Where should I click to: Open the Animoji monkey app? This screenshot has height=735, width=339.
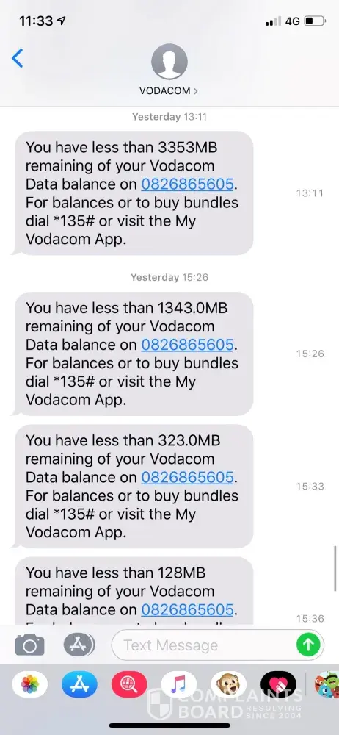(228, 684)
